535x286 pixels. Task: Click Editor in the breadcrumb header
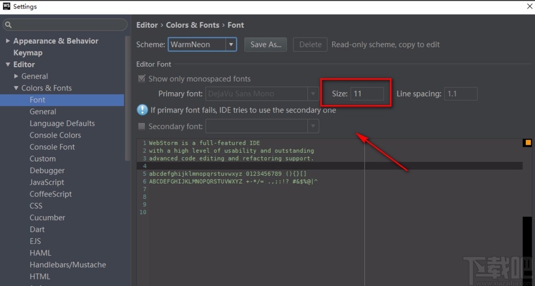(147, 25)
